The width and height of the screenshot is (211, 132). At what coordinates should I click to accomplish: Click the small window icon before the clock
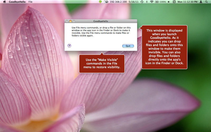pos(174,2)
